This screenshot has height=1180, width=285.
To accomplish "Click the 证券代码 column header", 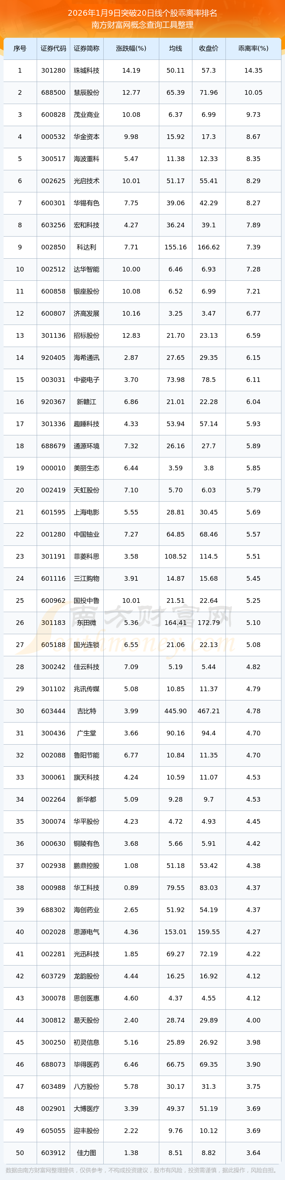I will (53, 48).
